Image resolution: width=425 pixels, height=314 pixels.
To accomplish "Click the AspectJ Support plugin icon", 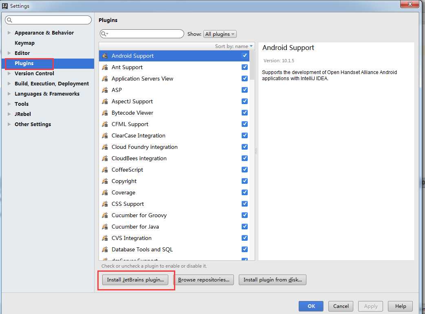I will coord(105,101).
